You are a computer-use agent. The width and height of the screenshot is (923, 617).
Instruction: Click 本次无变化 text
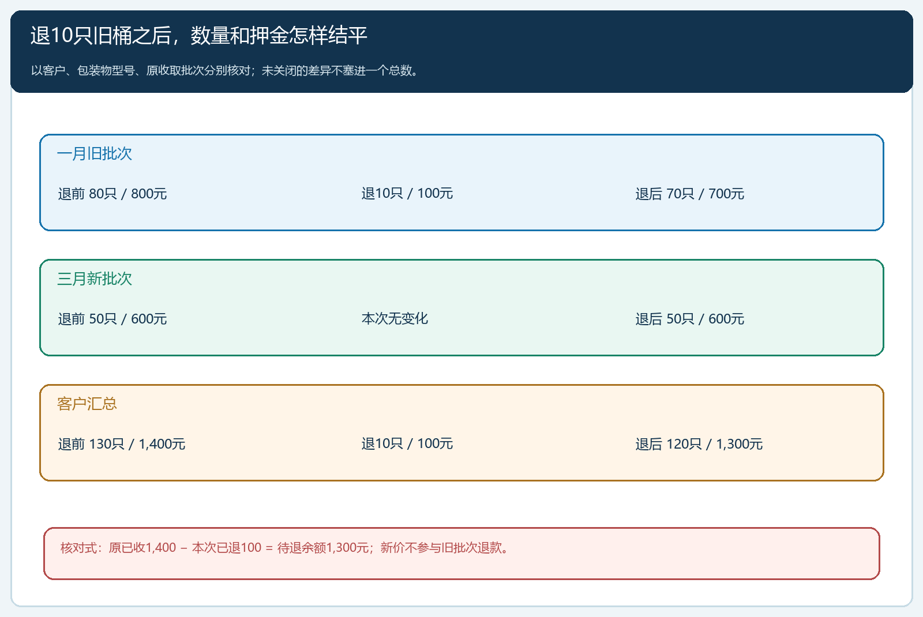click(x=395, y=318)
